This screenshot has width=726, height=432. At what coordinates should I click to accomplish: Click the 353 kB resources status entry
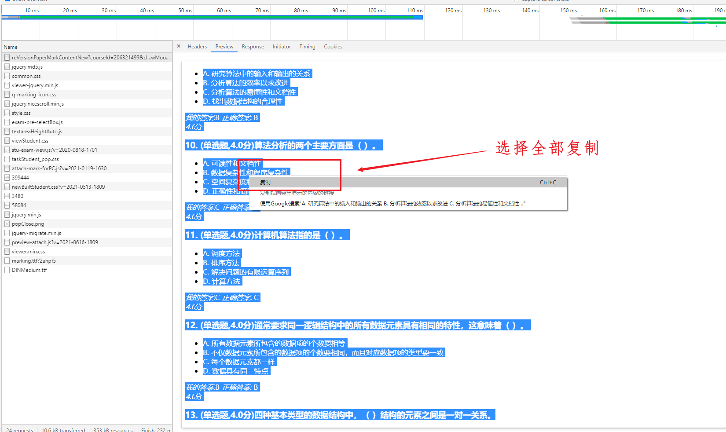113,430
